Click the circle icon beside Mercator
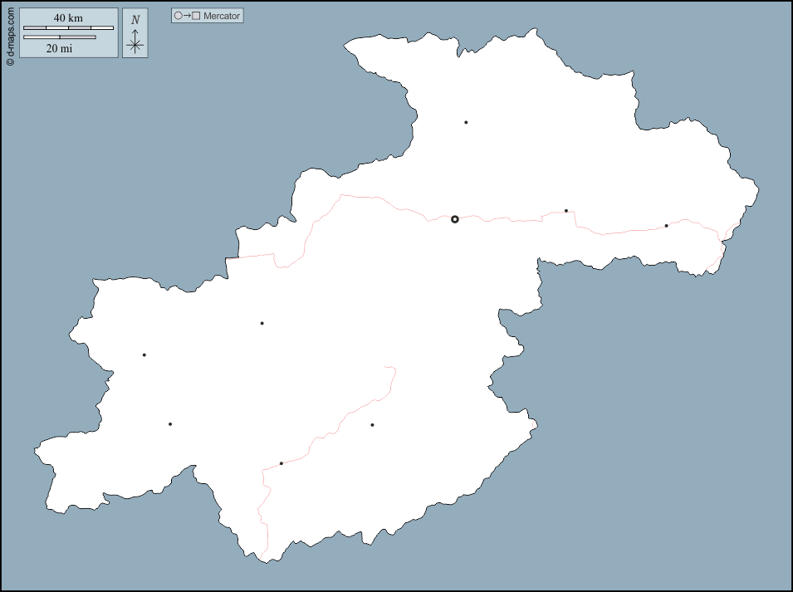Viewport: 793px width, 592px height. 178,16
